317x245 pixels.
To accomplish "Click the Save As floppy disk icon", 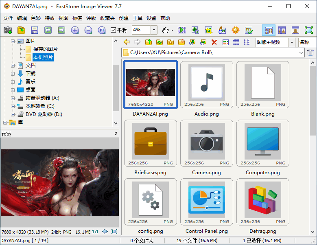I will pyautogui.click(x=35, y=31).
